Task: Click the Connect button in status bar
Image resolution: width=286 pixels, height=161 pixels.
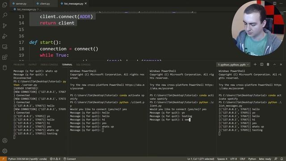Action: tap(70, 159)
